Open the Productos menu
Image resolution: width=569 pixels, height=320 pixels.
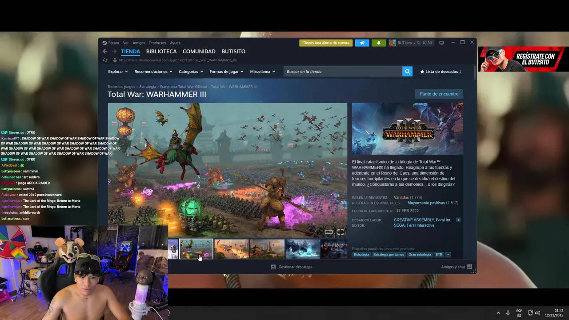[x=157, y=43]
